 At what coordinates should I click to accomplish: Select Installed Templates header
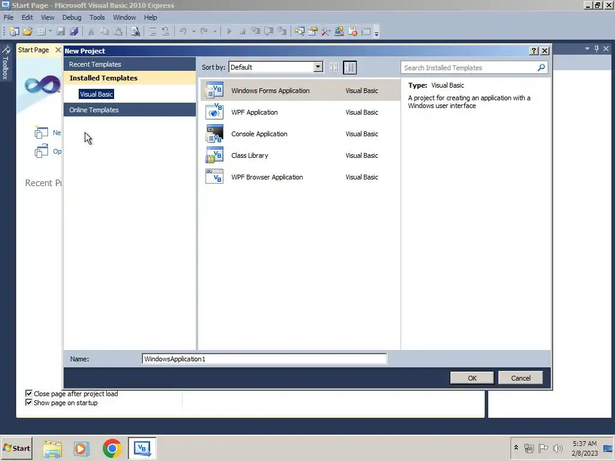coord(130,78)
